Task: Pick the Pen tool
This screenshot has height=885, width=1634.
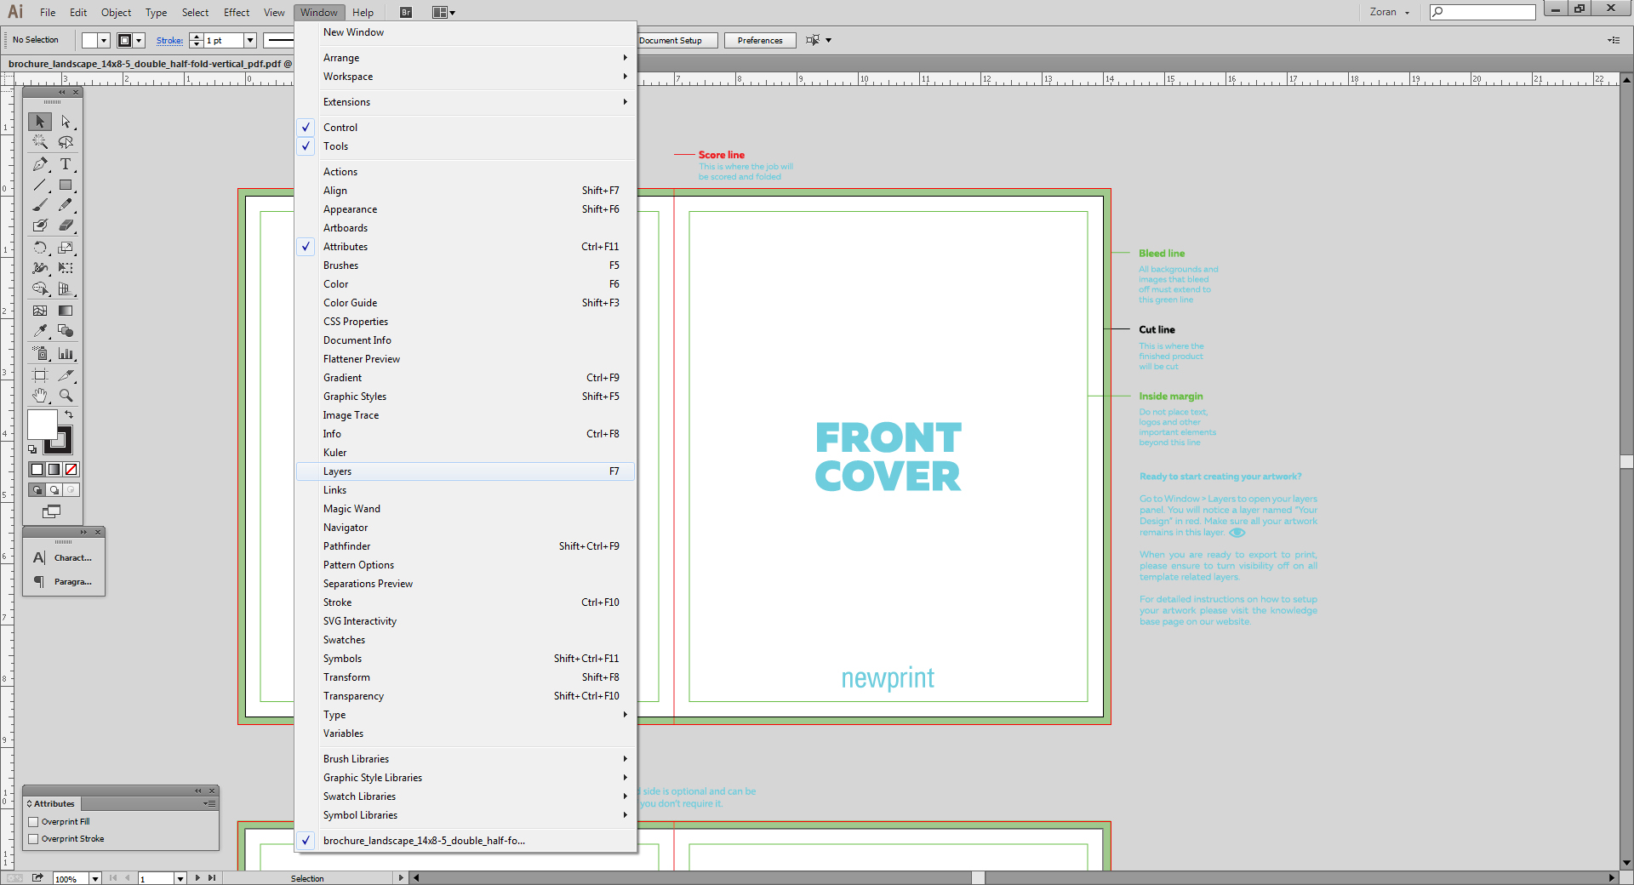Action: tap(39, 165)
